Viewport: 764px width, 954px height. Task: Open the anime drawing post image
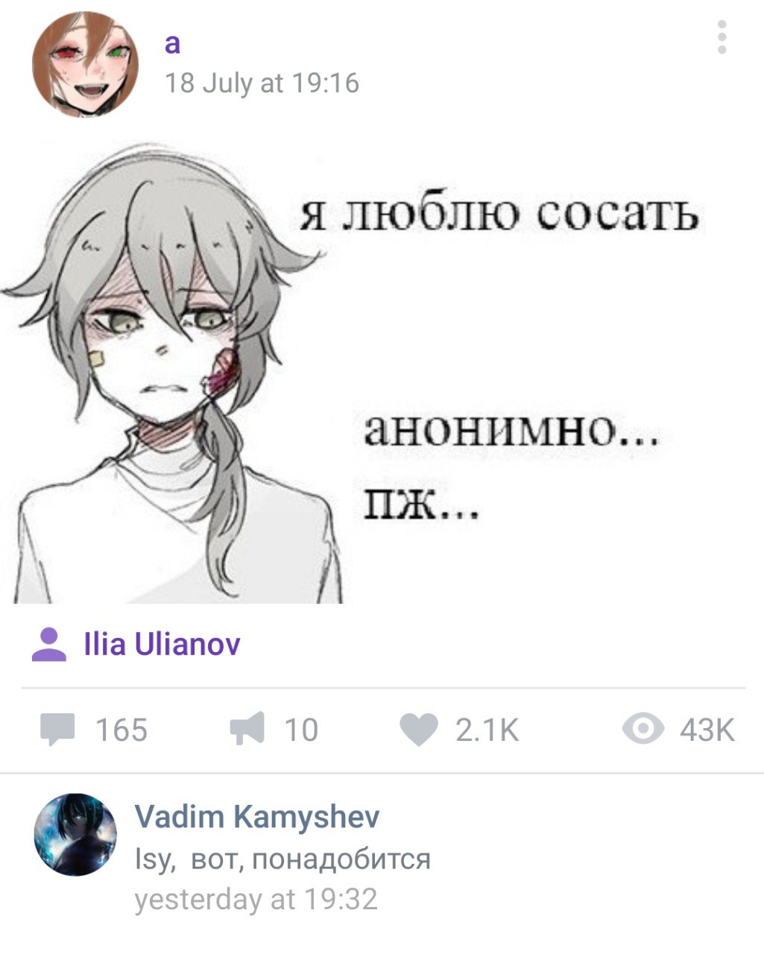[356, 373]
